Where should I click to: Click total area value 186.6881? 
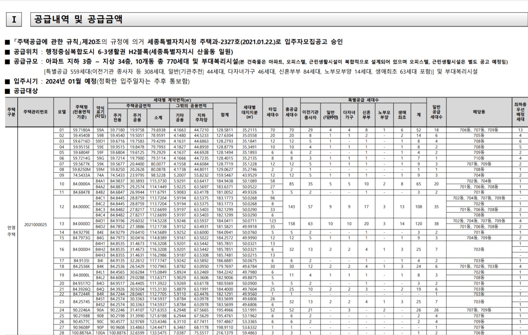(225, 261)
